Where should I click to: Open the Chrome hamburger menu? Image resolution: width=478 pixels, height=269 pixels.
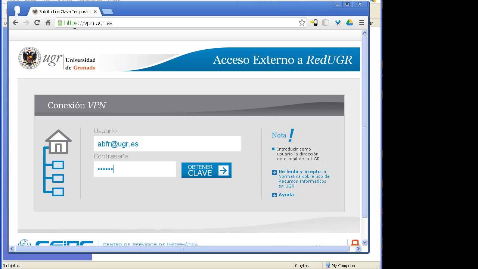361,23
